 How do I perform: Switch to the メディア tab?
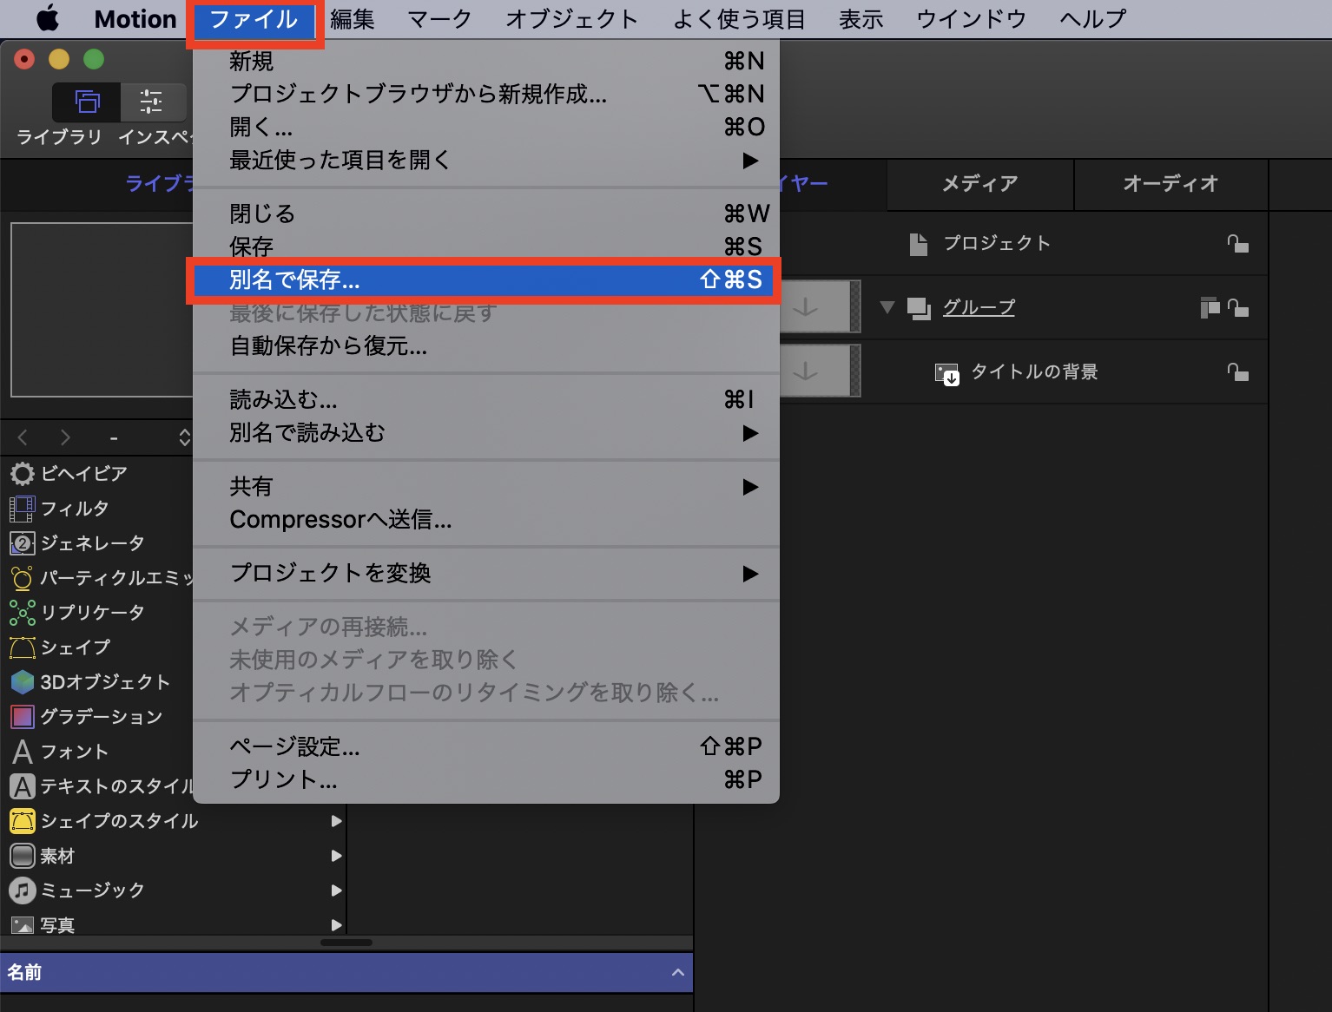tap(980, 184)
